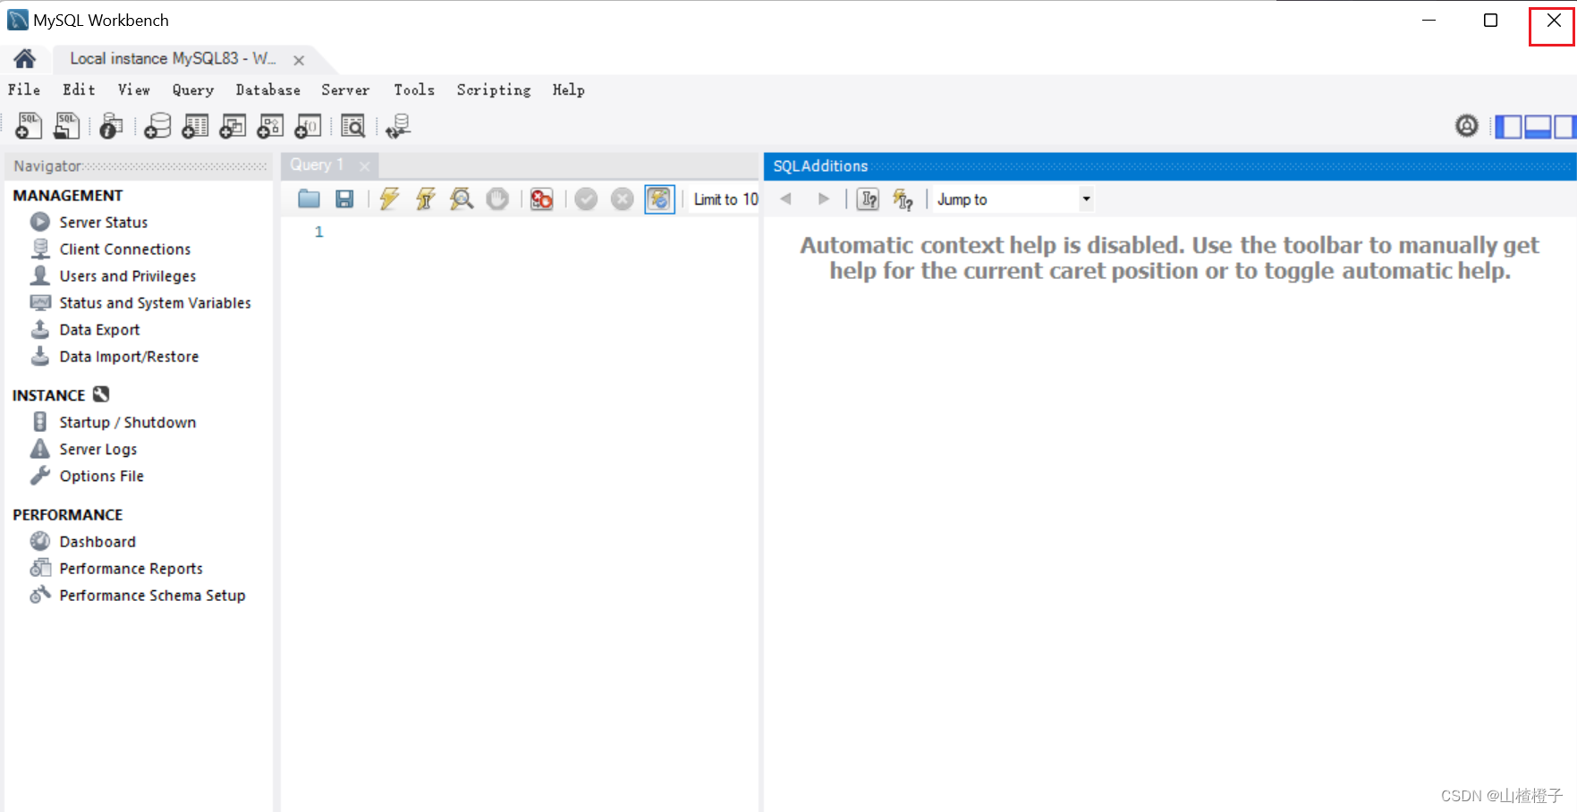1577x812 pixels.
Task: Open Performance Dashboard from the sidebar
Action: tap(98, 541)
